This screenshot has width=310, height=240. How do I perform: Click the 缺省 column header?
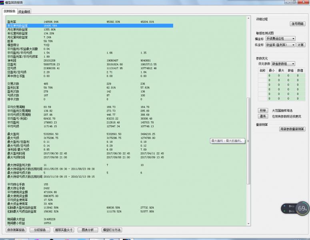click(x=291, y=70)
